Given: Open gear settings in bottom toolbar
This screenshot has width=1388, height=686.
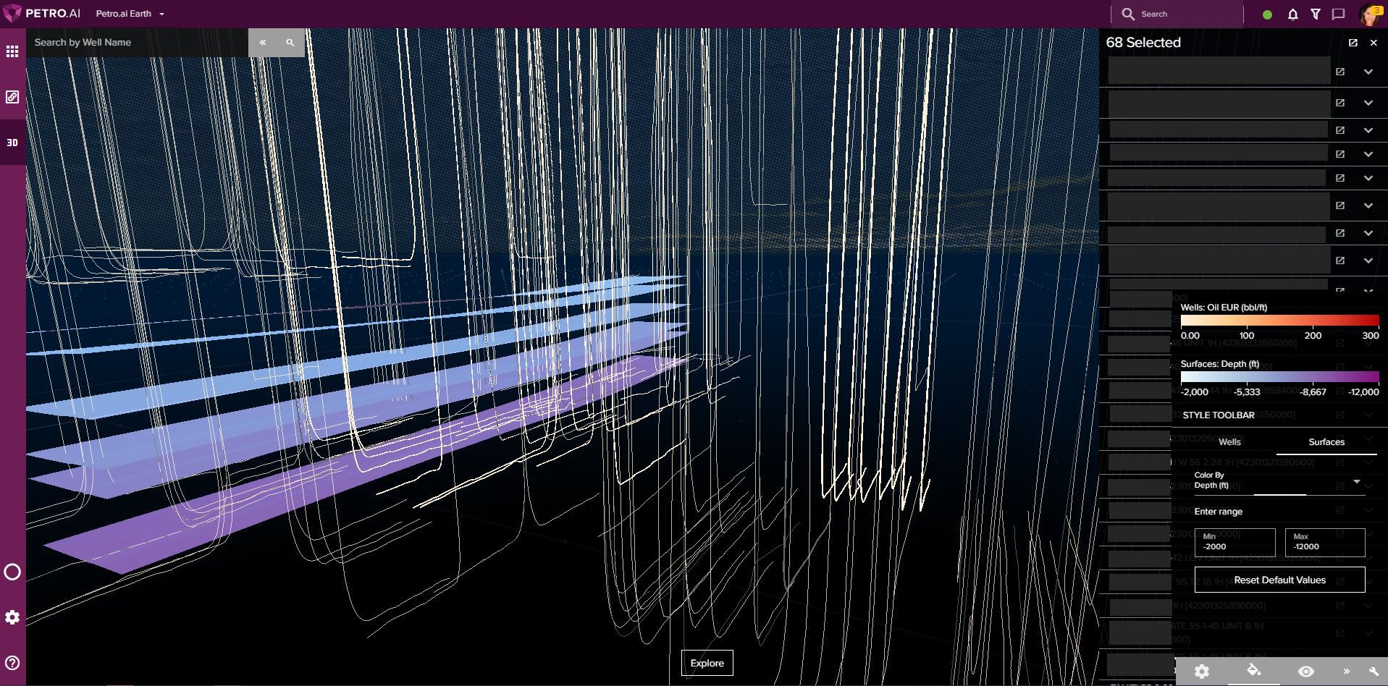Looking at the screenshot, I should 1202,672.
